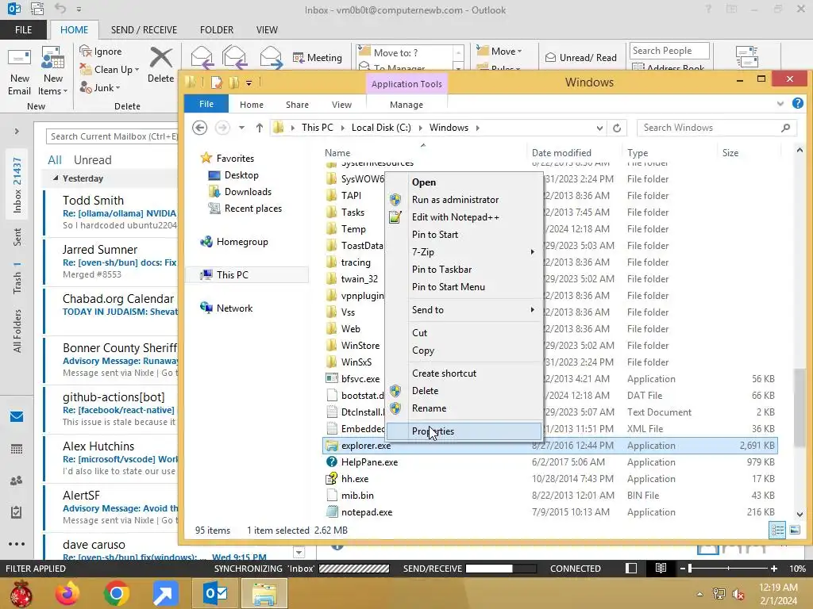Click Normal view icon in Outlook status bar
Screen dimensions: 813x609
point(631,568)
